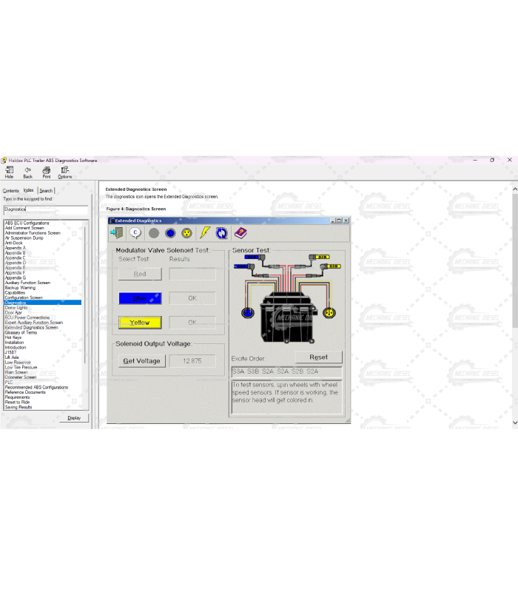Switch to the Contents tab
The width and height of the screenshot is (518, 592).
(10, 191)
